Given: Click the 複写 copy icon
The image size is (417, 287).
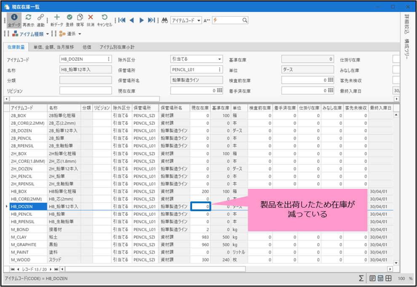Looking at the screenshot, I should click(80, 20).
